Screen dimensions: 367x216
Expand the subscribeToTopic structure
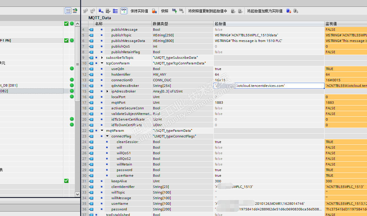pyautogui.click(x=102, y=58)
